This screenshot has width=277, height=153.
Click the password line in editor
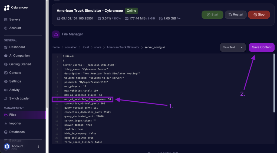[86, 82]
